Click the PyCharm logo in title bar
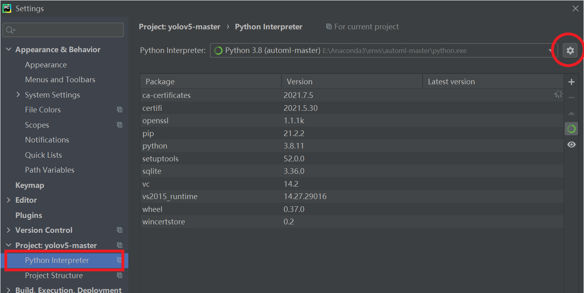This screenshot has width=584, height=293. tap(7, 8)
